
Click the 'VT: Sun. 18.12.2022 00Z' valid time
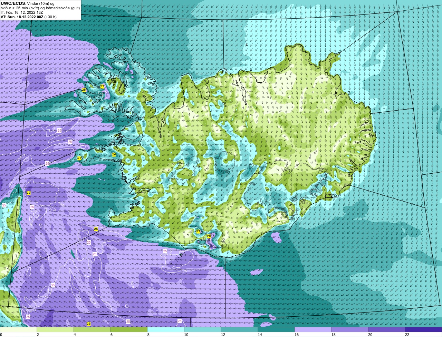[x=22, y=17]
